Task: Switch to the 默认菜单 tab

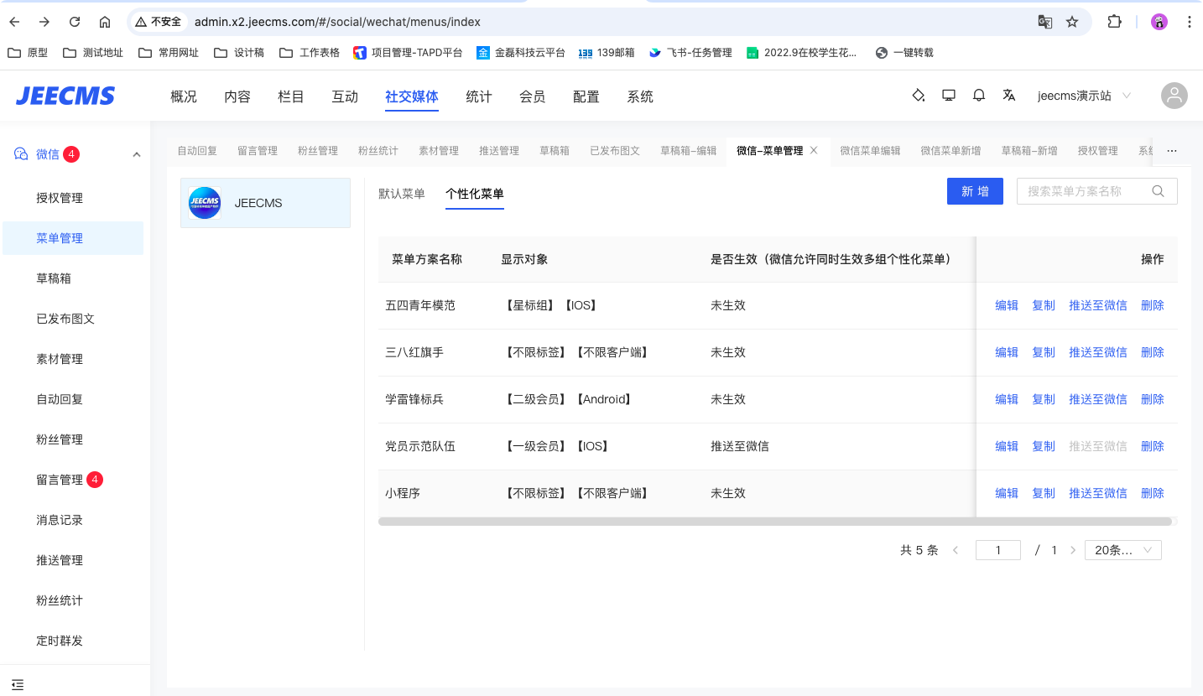Action: (401, 194)
